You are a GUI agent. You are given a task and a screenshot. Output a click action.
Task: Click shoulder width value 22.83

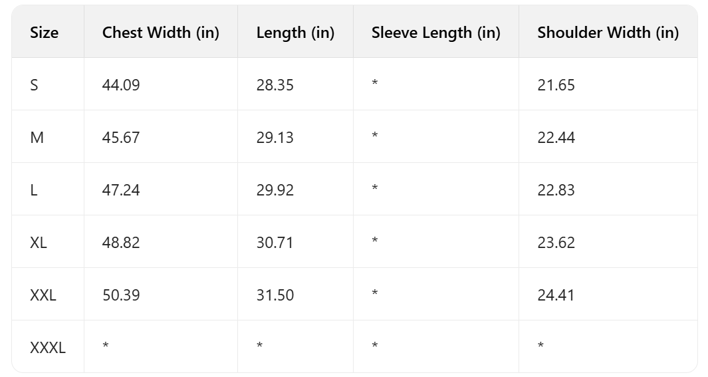556,190
